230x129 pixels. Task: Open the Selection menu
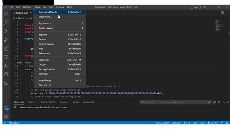coord(27,7)
